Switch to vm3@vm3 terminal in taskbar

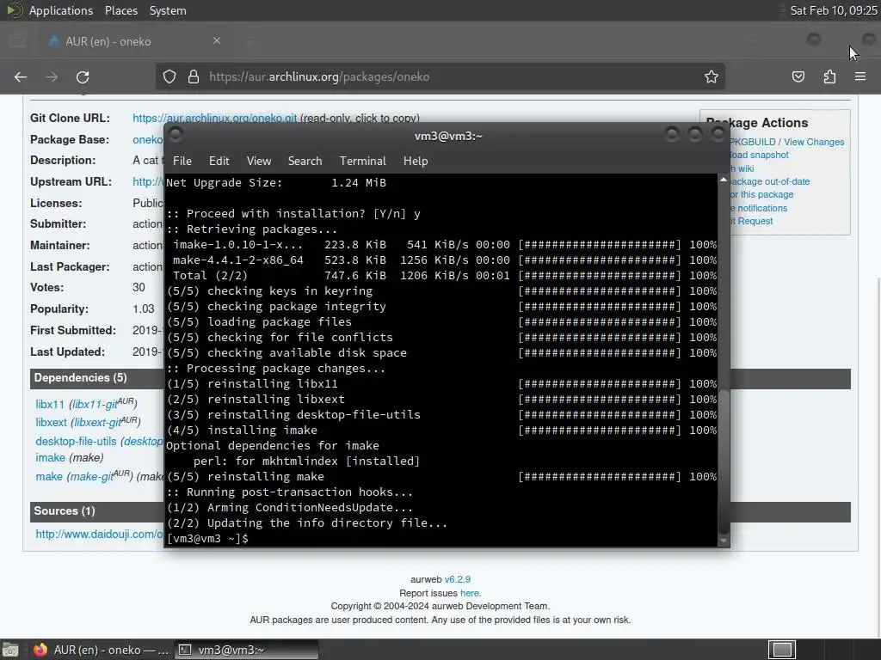[246, 650]
